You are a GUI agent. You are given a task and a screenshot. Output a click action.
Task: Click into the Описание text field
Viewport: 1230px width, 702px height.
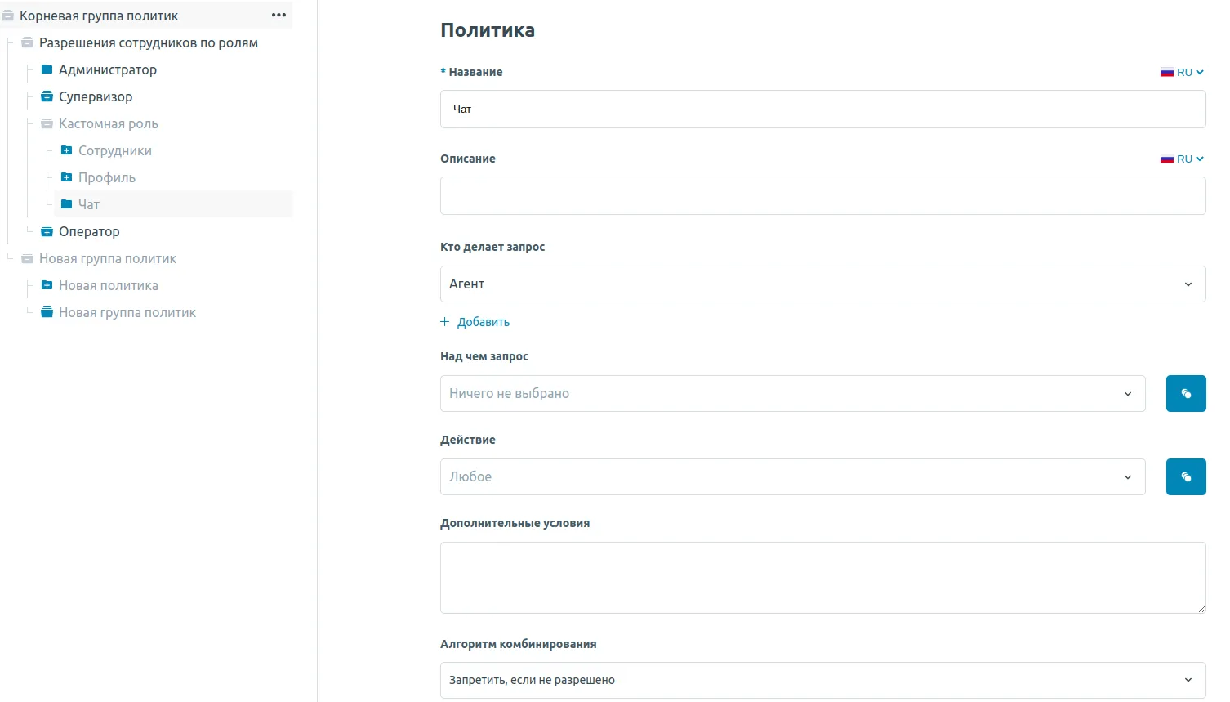coord(822,196)
